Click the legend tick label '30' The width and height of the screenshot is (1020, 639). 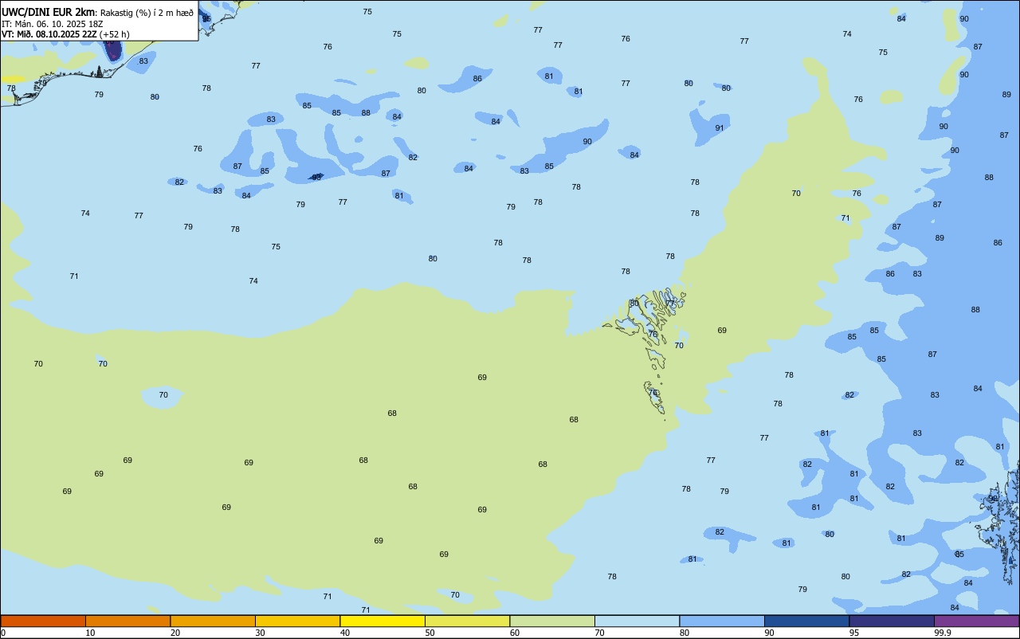[x=260, y=633]
